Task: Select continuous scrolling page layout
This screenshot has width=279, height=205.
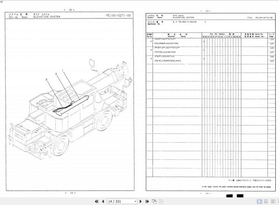Action: coord(266,201)
